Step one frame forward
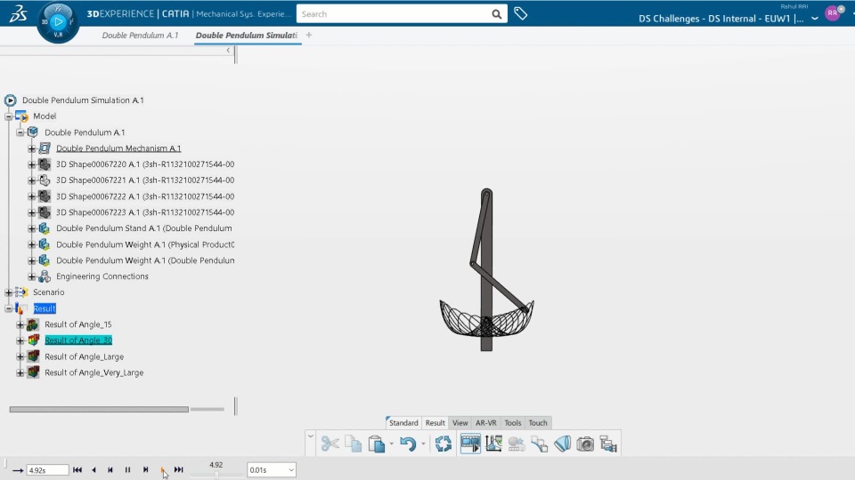Image resolution: width=855 pixels, height=480 pixels. tap(145, 469)
